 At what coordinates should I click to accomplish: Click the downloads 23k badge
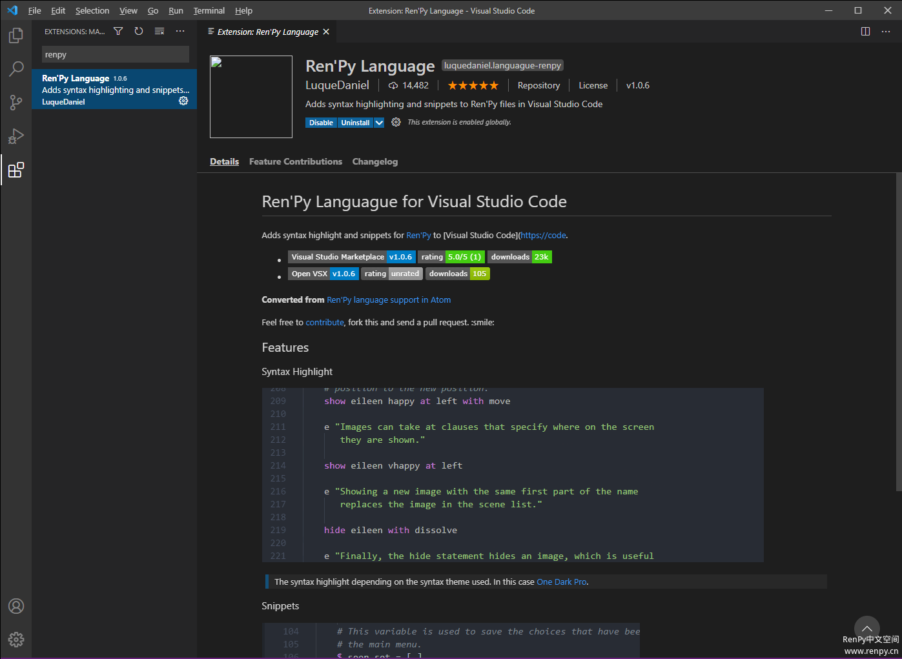coord(520,257)
